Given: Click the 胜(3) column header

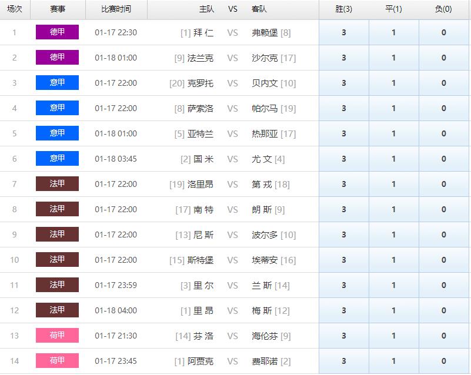Looking at the screenshot, I should coord(343,9).
